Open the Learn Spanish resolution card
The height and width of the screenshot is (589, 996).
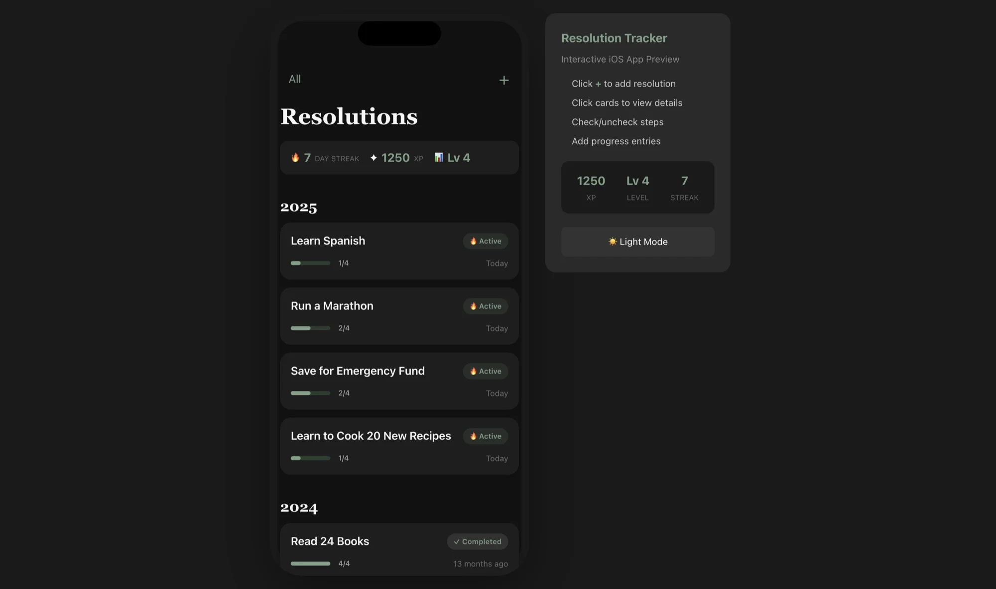coord(399,251)
